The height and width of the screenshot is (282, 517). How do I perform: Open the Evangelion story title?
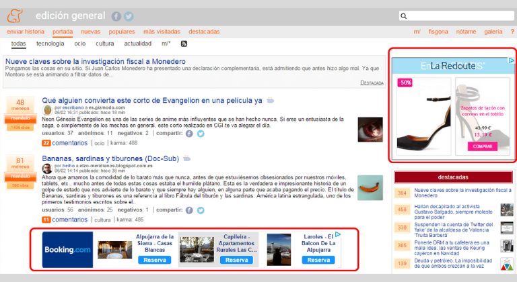point(152,100)
